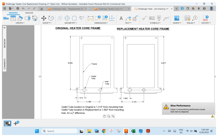Select the Pan hand tool

pyautogui.click(x=105, y=116)
